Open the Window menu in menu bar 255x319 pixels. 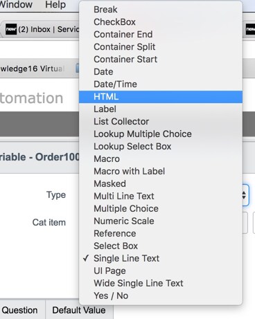(x=16, y=5)
